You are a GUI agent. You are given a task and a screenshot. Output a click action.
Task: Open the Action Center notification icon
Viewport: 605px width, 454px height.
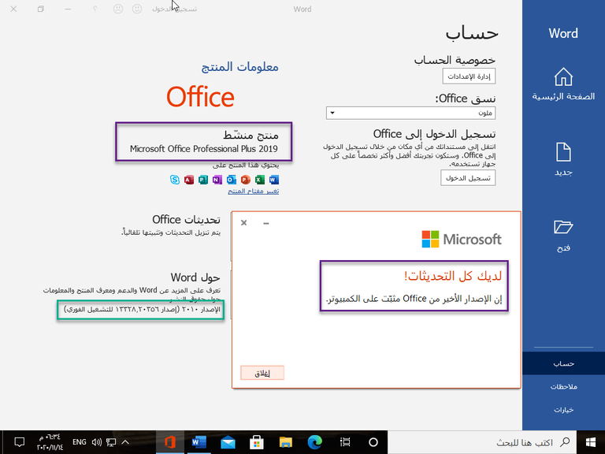(19, 442)
